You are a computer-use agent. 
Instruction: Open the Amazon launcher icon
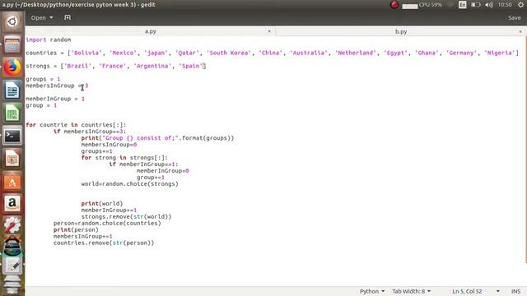pyautogui.click(x=12, y=204)
